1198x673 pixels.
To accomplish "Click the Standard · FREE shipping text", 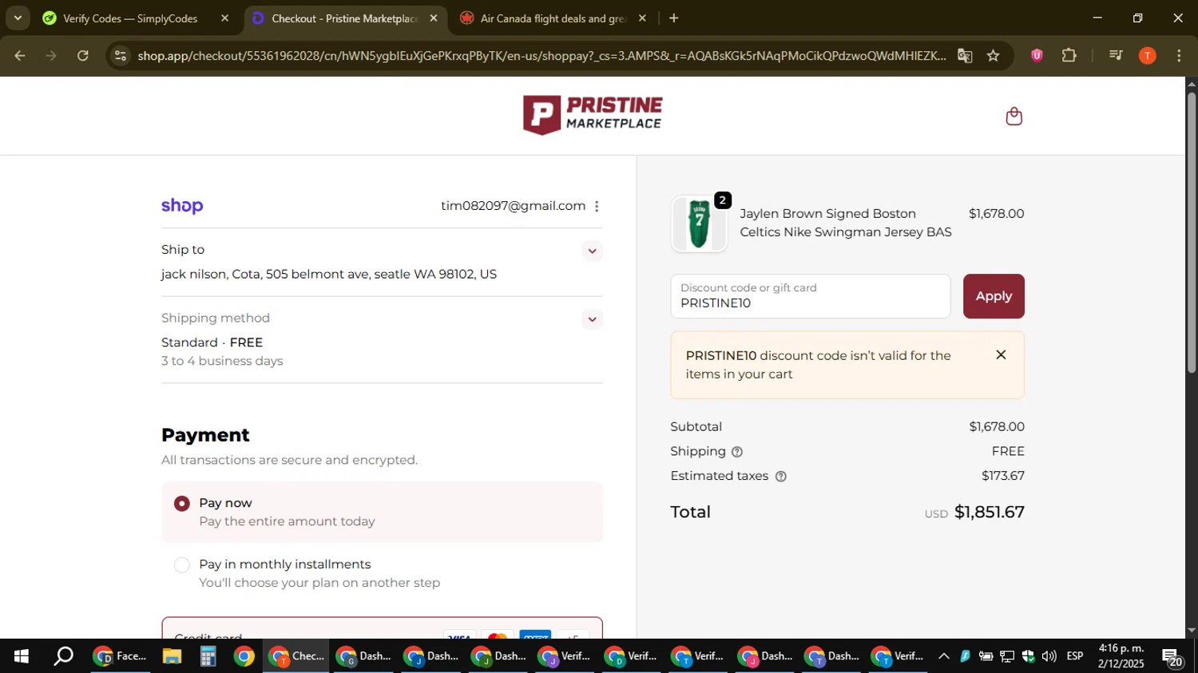I will [212, 342].
